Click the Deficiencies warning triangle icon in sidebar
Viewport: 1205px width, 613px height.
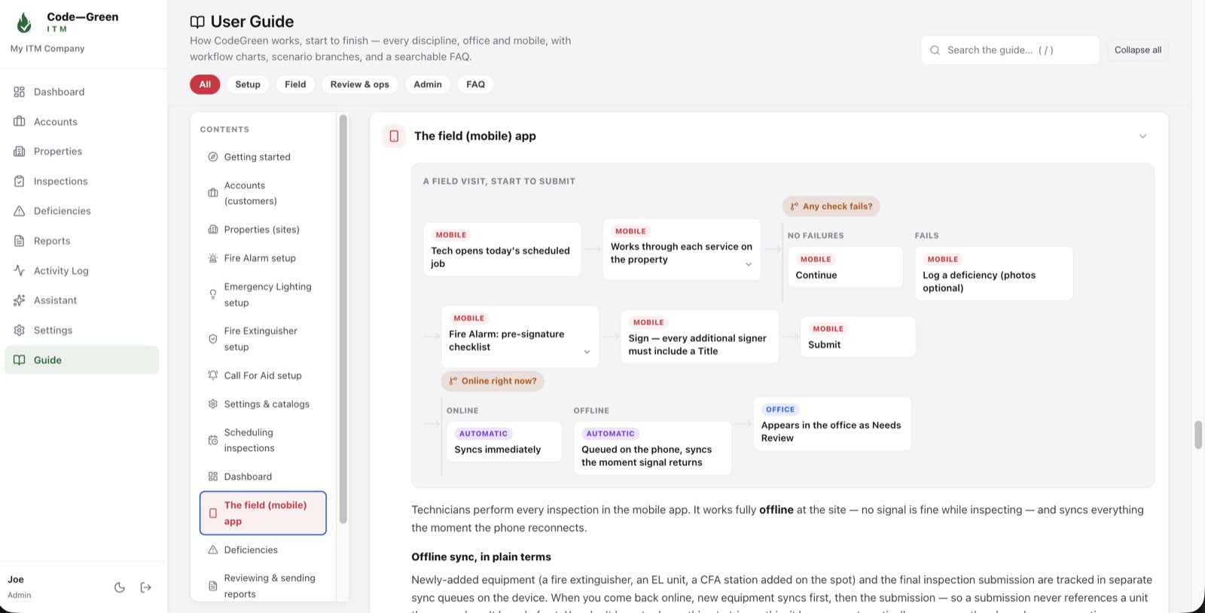[x=20, y=211]
